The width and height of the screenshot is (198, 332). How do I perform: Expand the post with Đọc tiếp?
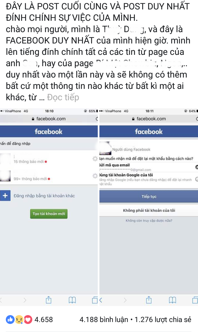tap(63, 97)
